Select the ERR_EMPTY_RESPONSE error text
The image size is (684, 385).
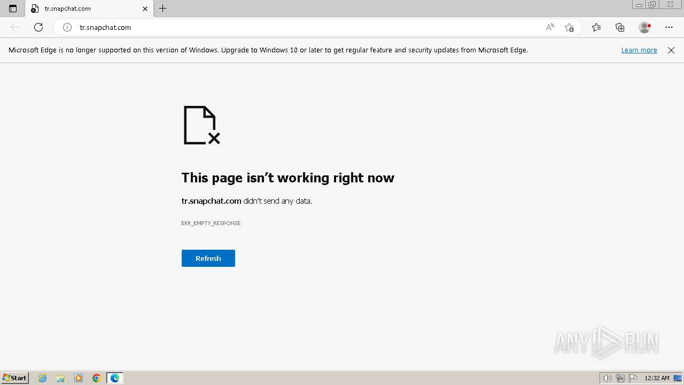[211, 223]
